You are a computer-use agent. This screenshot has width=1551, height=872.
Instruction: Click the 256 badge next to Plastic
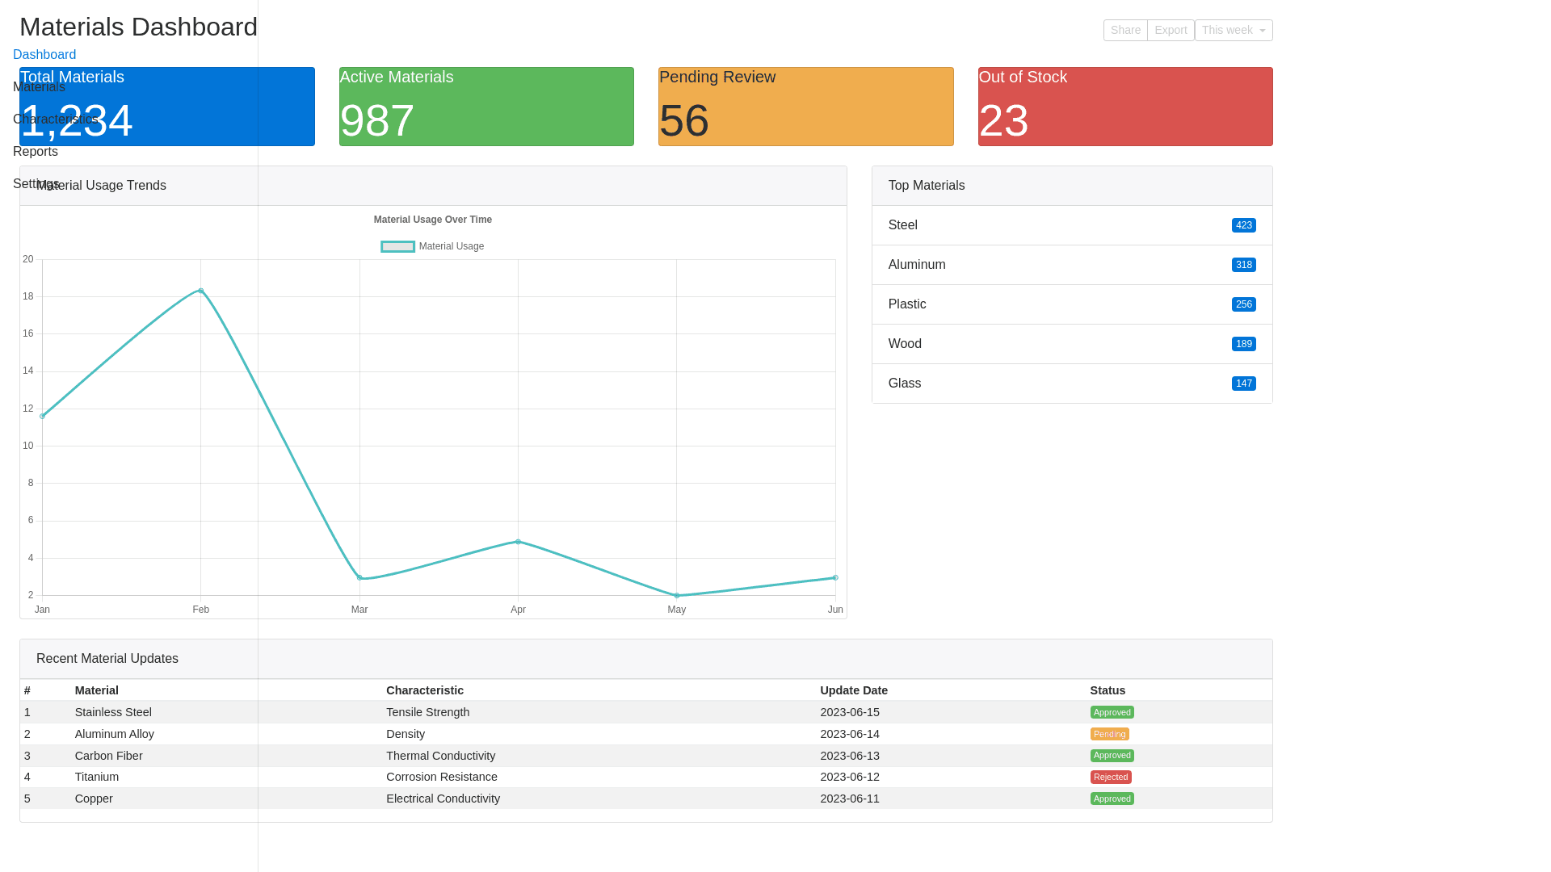pyautogui.click(x=1243, y=305)
